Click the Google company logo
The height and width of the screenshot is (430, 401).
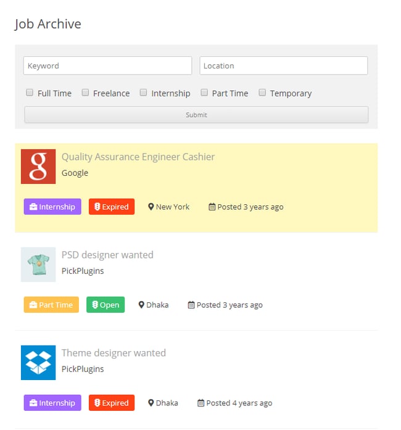pos(38,167)
